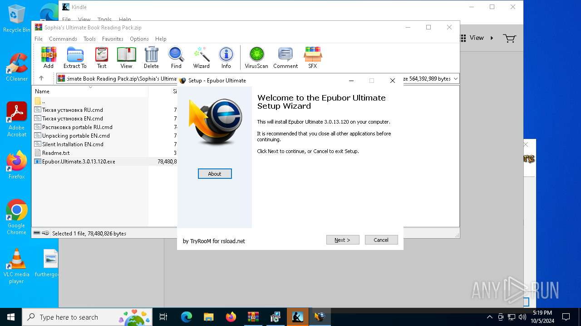Run the Test archive tool
Image resolution: width=581 pixels, height=326 pixels.
tap(102, 58)
